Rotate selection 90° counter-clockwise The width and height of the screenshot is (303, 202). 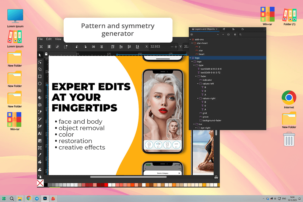coord(77,47)
